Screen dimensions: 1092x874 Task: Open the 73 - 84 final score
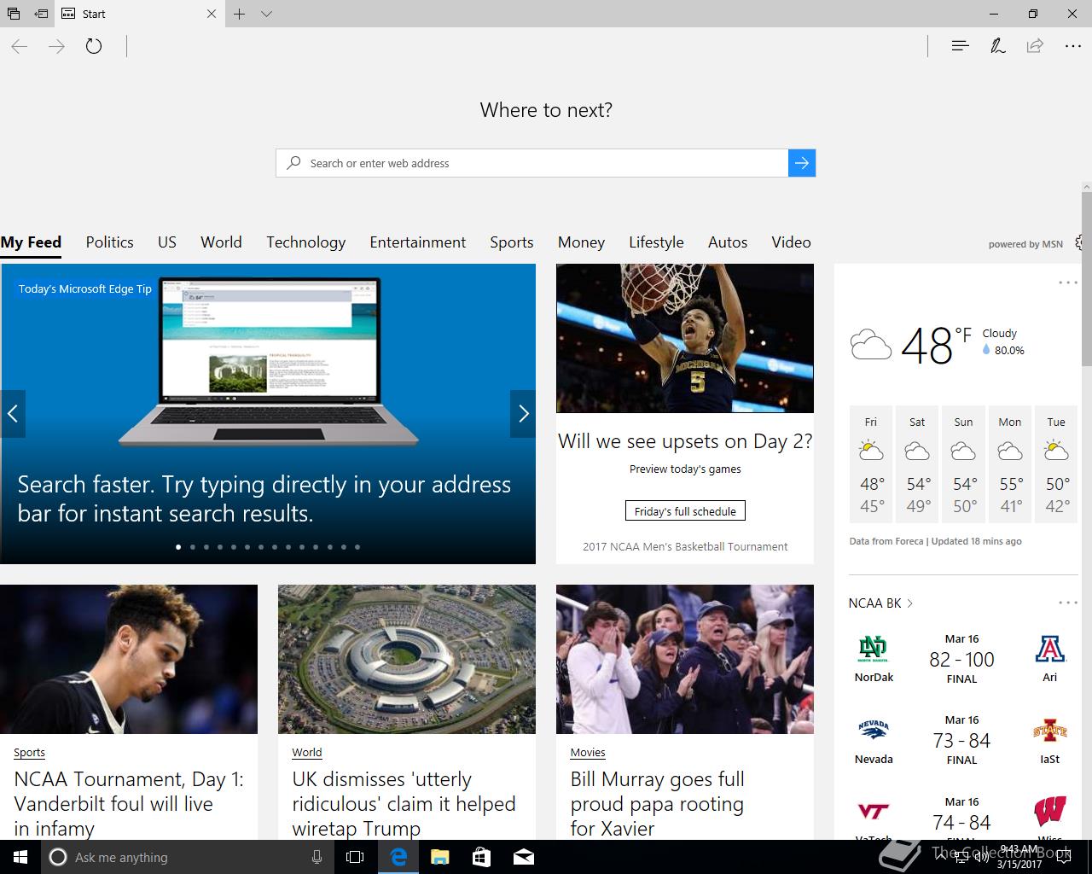(961, 741)
